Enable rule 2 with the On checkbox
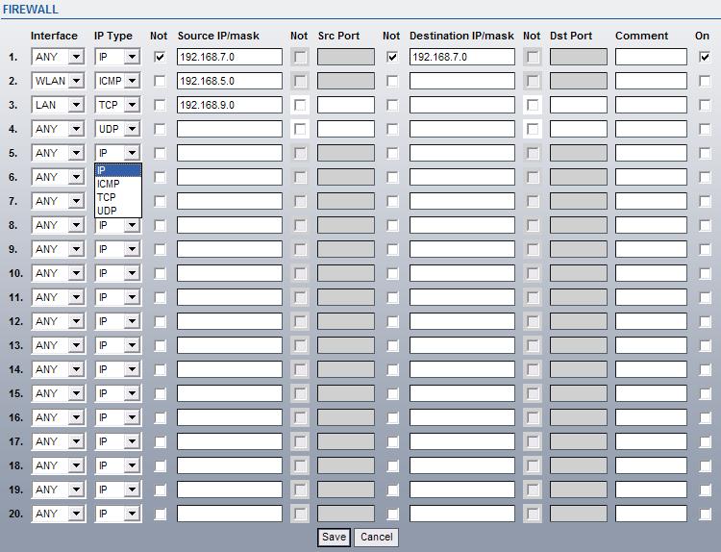 pos(705,81)
